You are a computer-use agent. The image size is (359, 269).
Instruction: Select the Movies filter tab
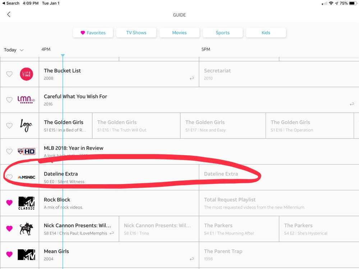tap(179, 33)
